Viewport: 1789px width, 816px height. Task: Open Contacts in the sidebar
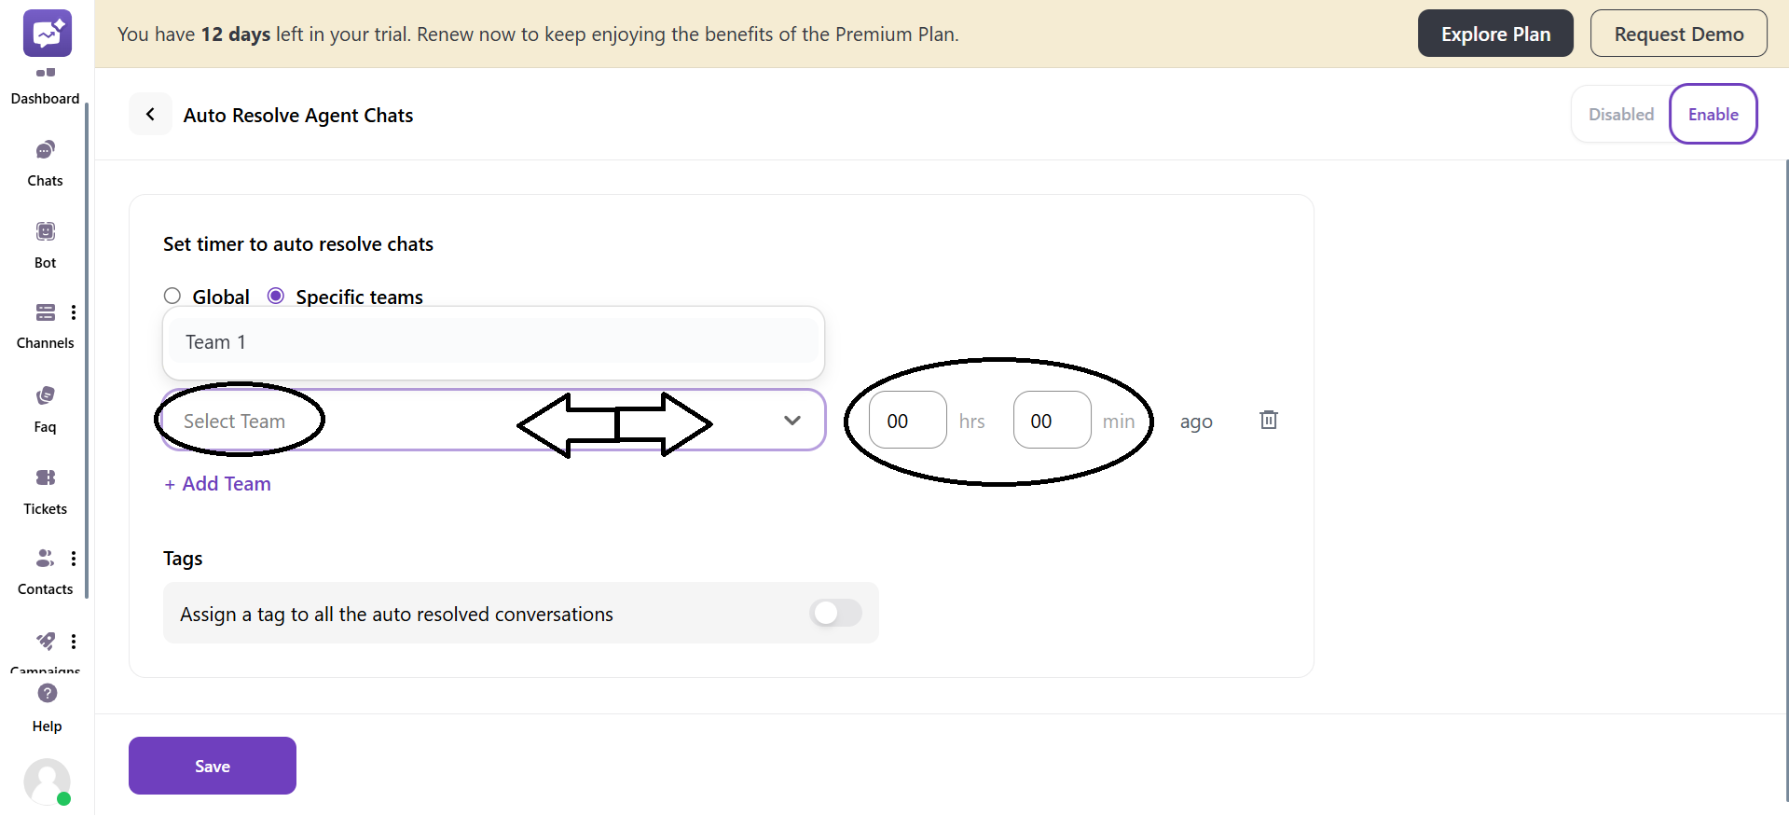45,559
